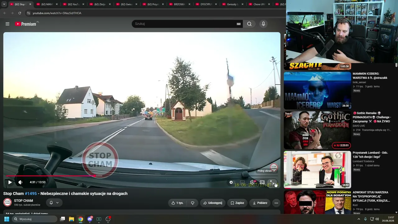Open Task View on taskbar
The image size is (398, 224).
(x=62, y=219)
